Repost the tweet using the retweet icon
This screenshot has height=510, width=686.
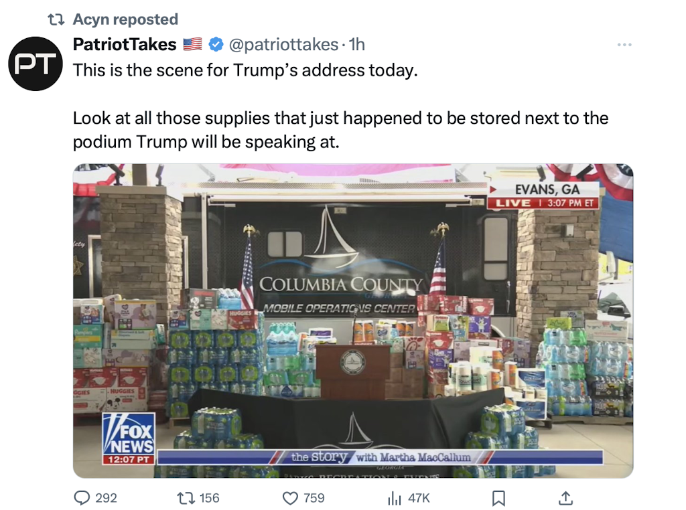pos(185,498)
